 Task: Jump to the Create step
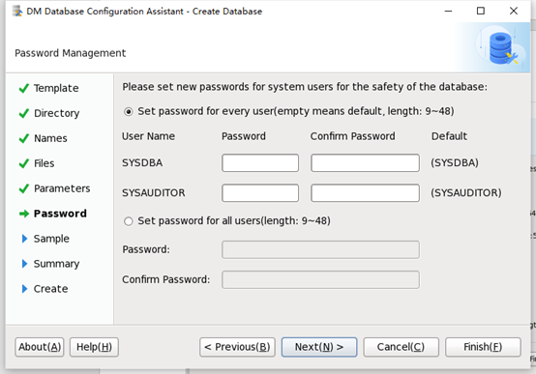tap(50, 289)
